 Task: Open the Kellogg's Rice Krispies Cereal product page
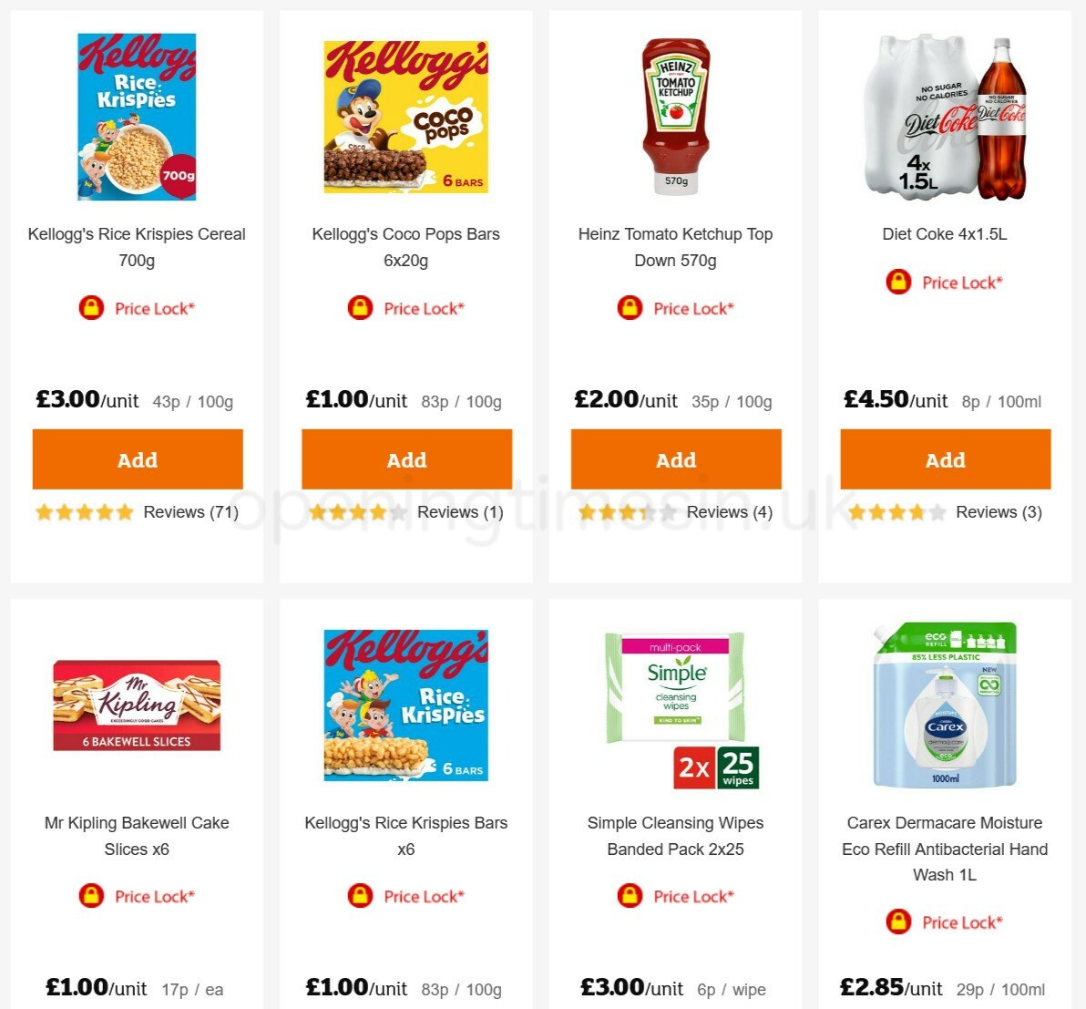tap(137, 247)
